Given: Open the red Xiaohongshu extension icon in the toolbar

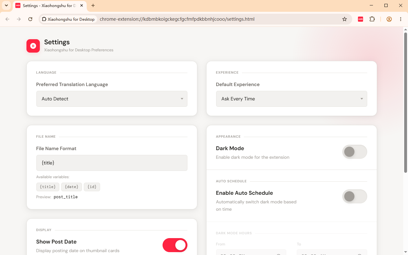Looking at the screenshot, I should coord(361,19).
